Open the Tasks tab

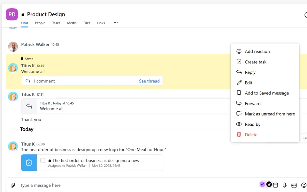[56, 23]
